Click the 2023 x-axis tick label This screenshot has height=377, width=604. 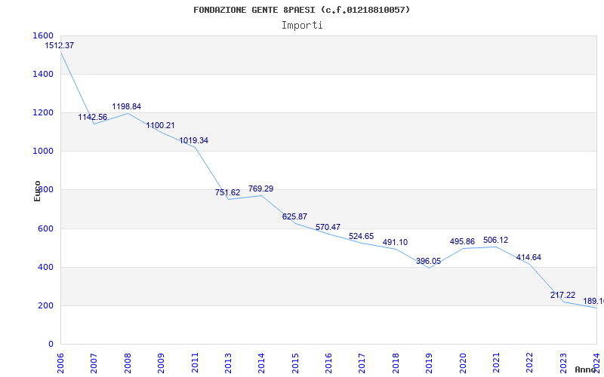click(562, 360)
